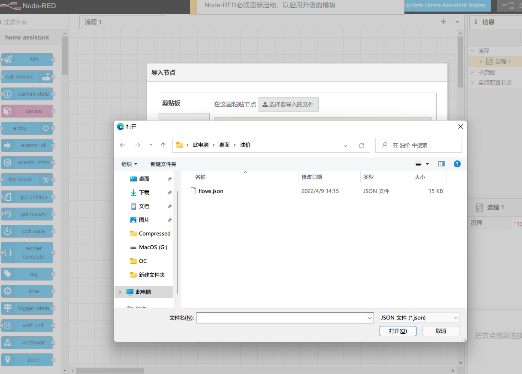522x374 pixels.
Task: Click 新建文件夹 in the toolbar
Action: pyautogui.click(x=163, y=164)
